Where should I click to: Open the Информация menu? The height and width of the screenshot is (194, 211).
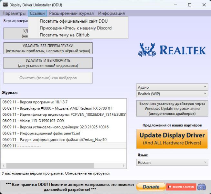click(x=111, y=13)
